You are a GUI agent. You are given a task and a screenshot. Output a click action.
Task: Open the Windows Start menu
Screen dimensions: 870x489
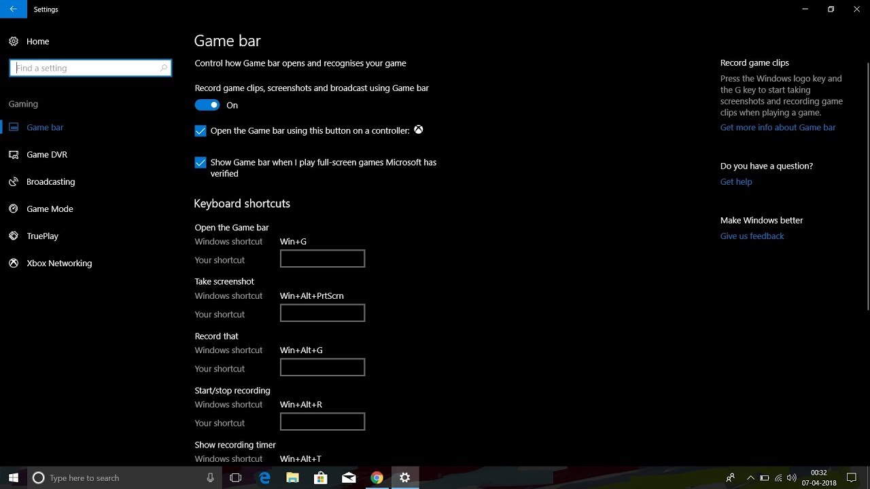coord(14,477)
